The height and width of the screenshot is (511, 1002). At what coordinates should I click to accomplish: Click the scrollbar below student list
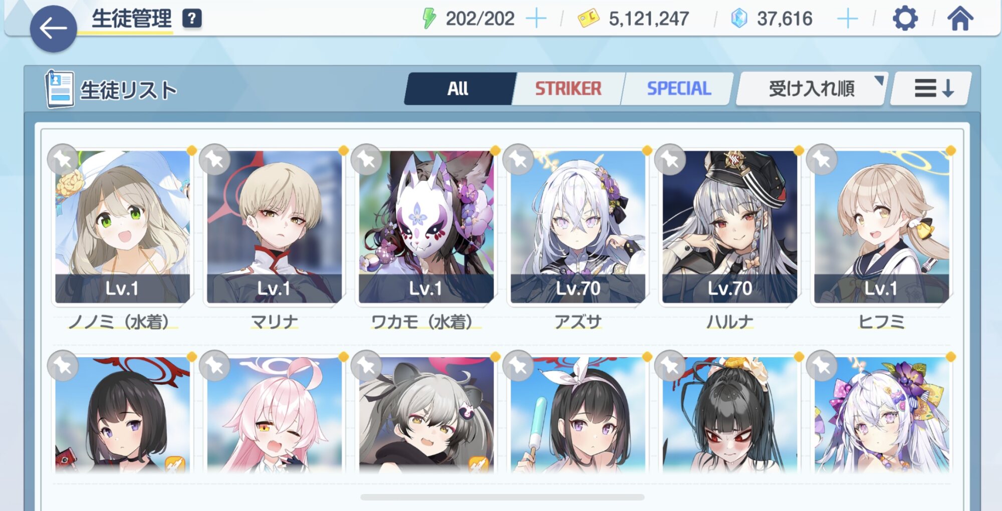502,497
